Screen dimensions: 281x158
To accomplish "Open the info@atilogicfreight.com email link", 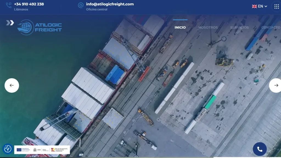I will tap(110, 4).
